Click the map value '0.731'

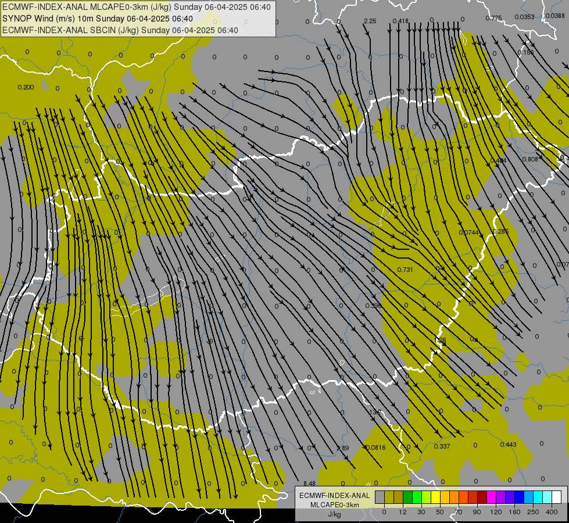coord(405,270)
